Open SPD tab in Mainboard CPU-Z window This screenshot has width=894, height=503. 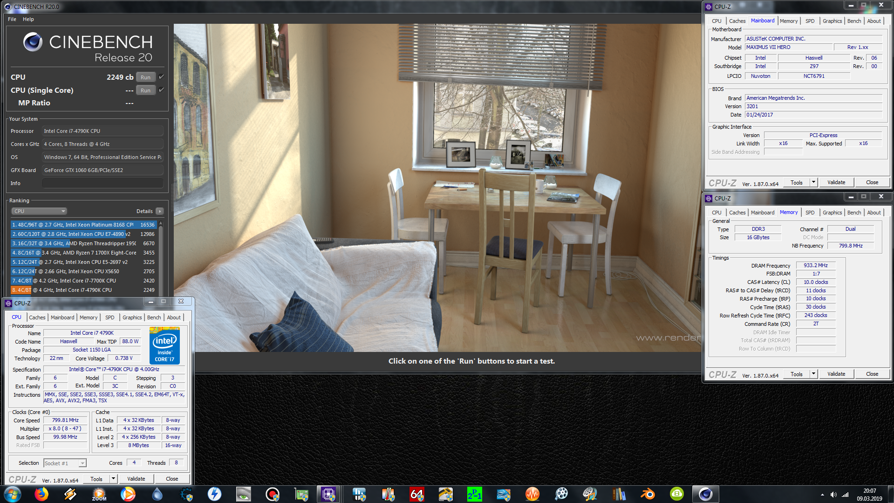[x=810, y=21]
